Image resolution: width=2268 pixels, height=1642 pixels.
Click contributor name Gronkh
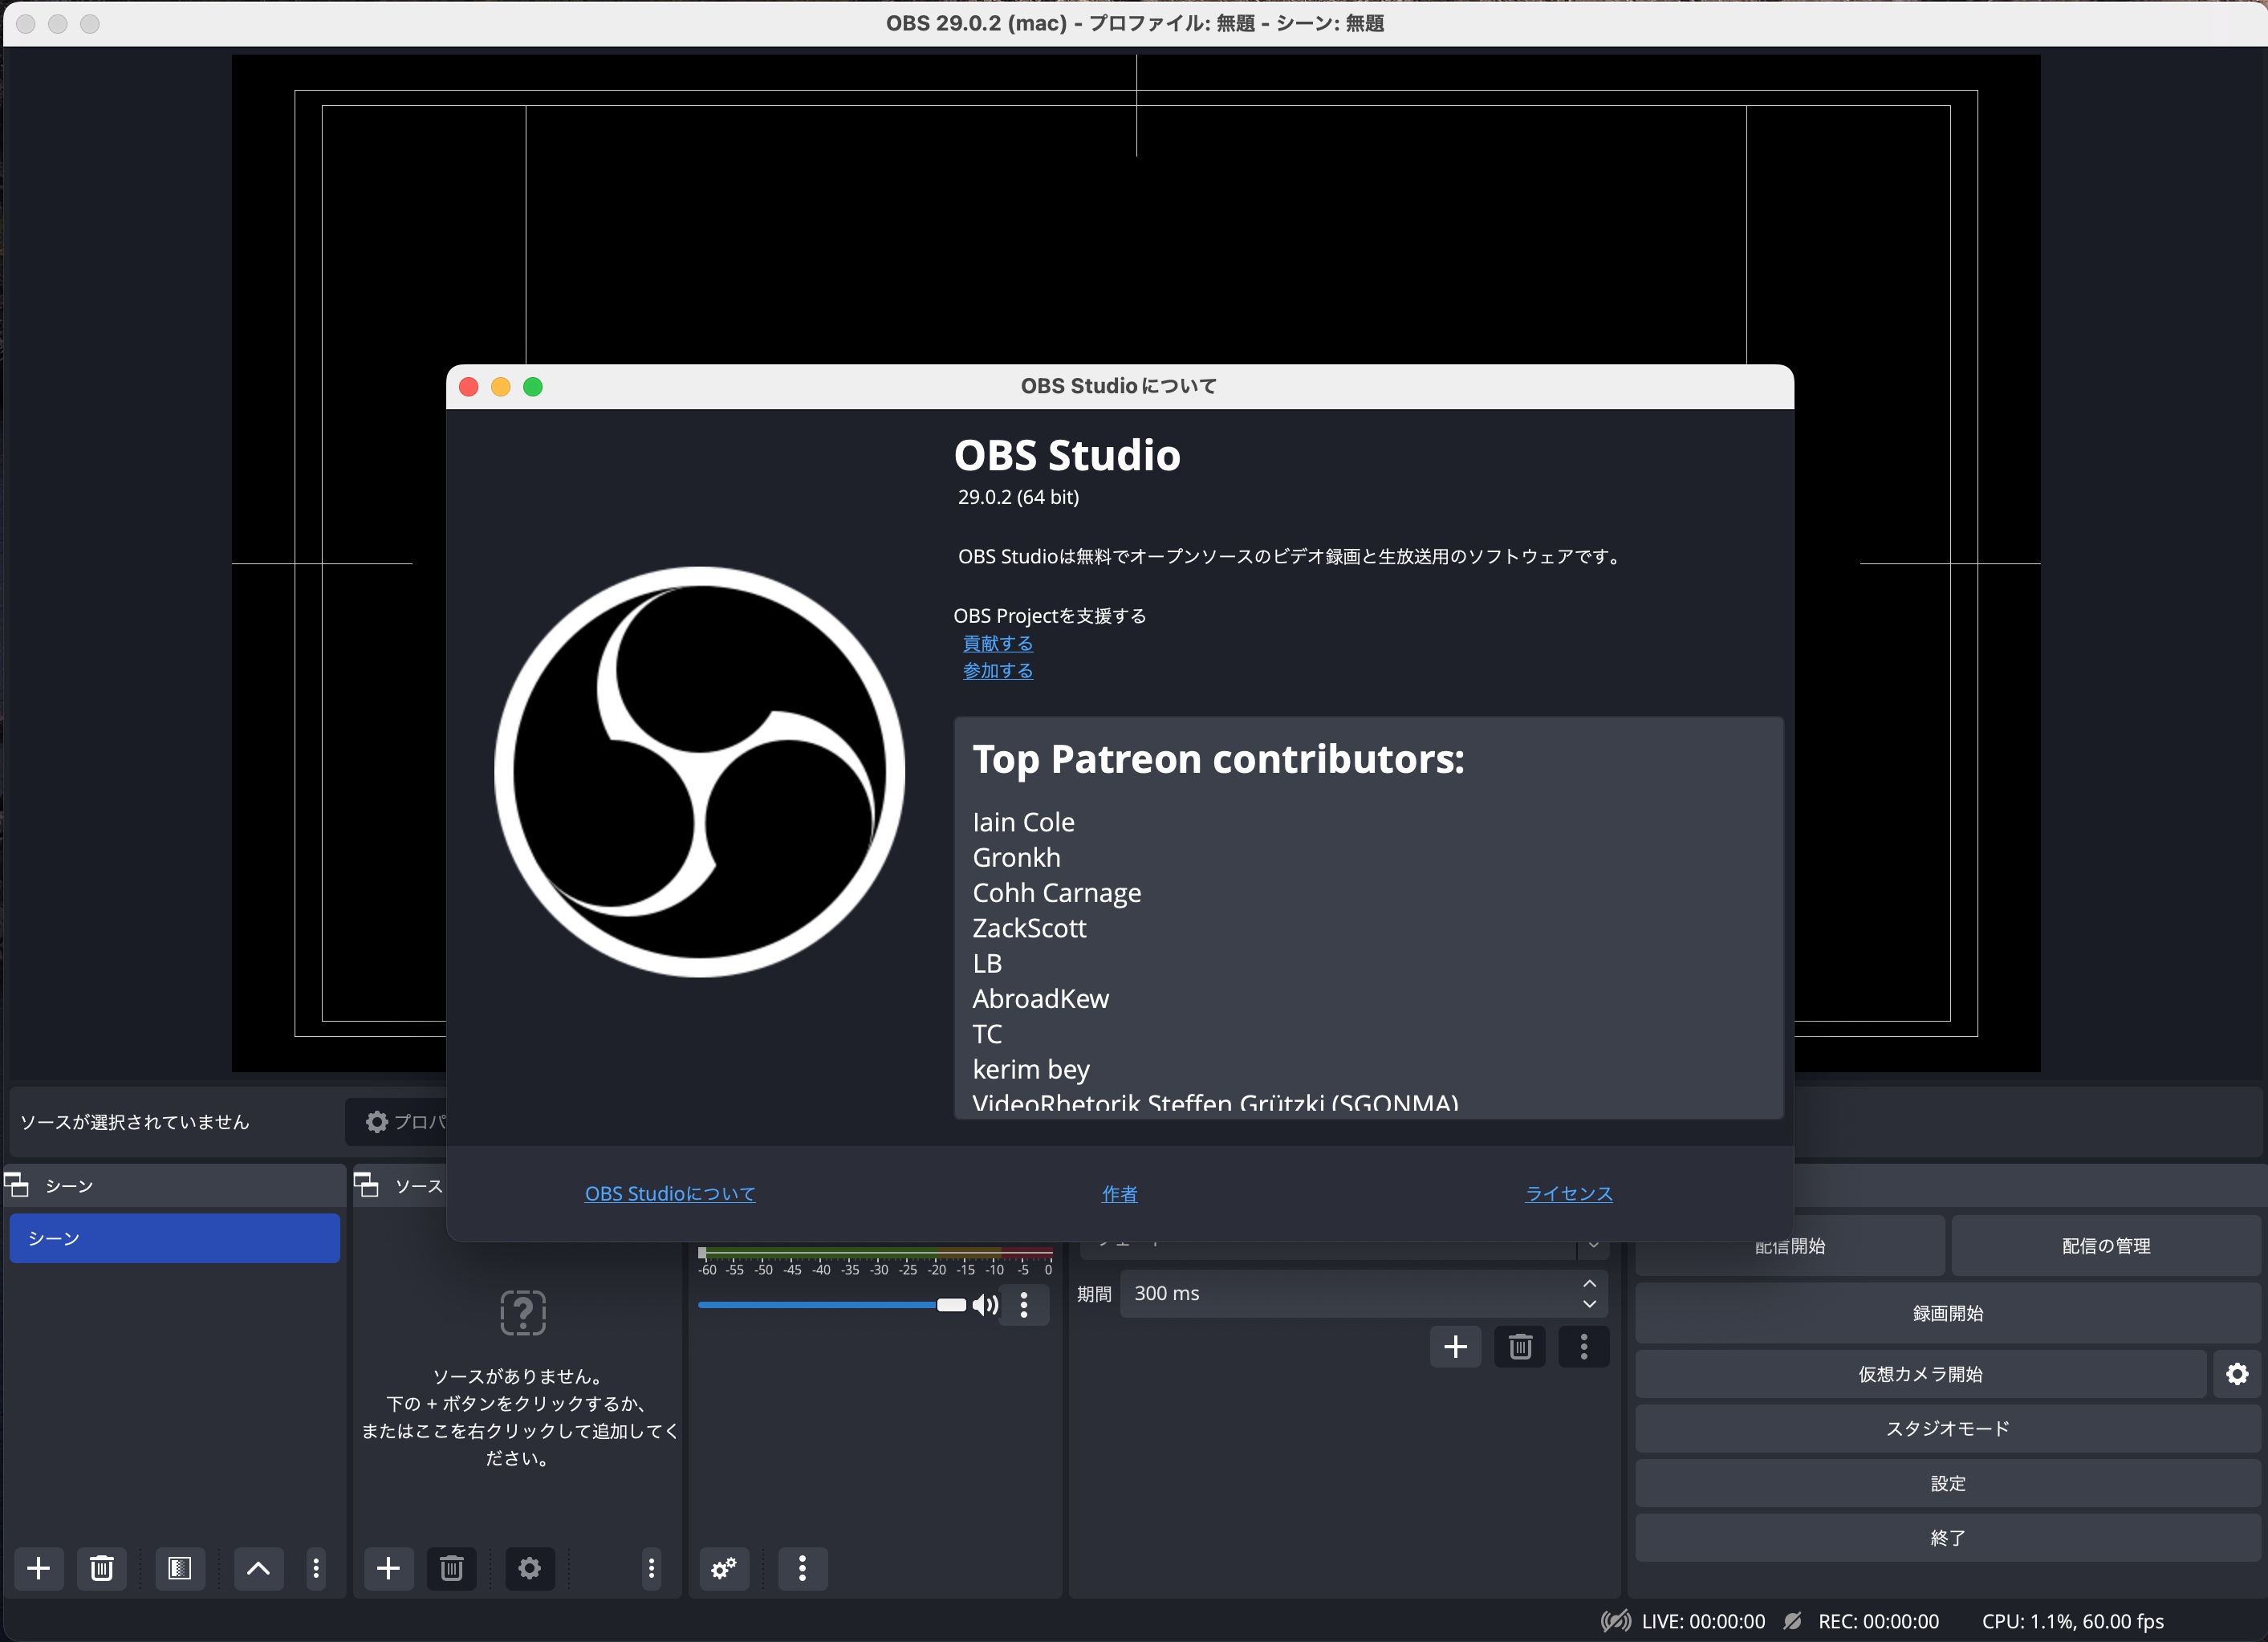pos(1016,858)
